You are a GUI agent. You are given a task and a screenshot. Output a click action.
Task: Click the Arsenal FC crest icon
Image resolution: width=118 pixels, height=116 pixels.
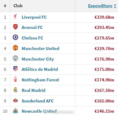(x=15, y=27)
